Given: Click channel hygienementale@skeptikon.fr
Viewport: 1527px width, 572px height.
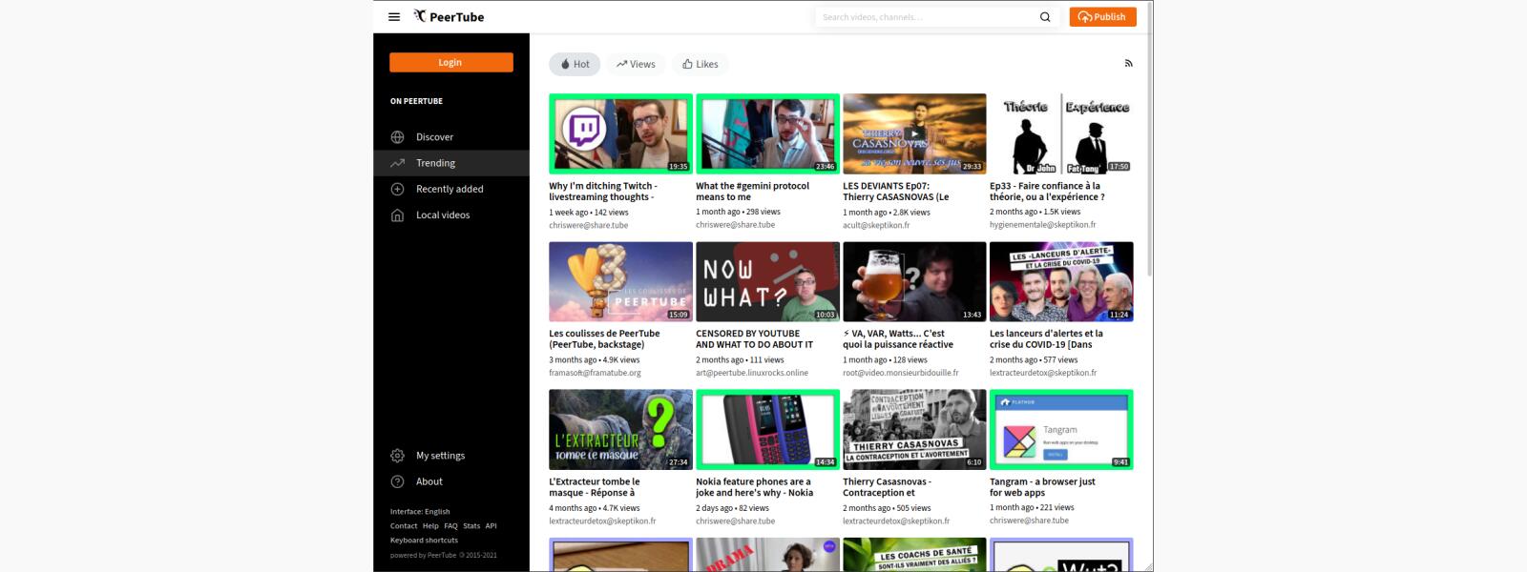Looking at the screenshot, I should tap(1042, 225).
